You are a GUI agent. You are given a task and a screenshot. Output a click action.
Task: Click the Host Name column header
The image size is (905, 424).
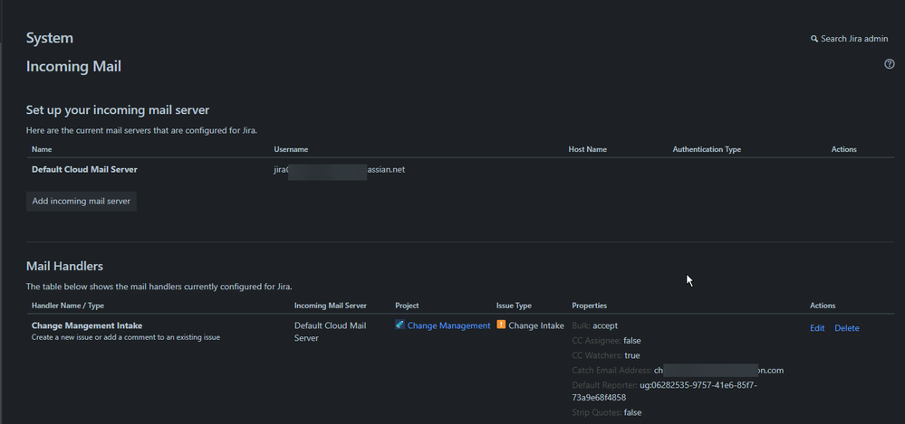tap(588, 150)
